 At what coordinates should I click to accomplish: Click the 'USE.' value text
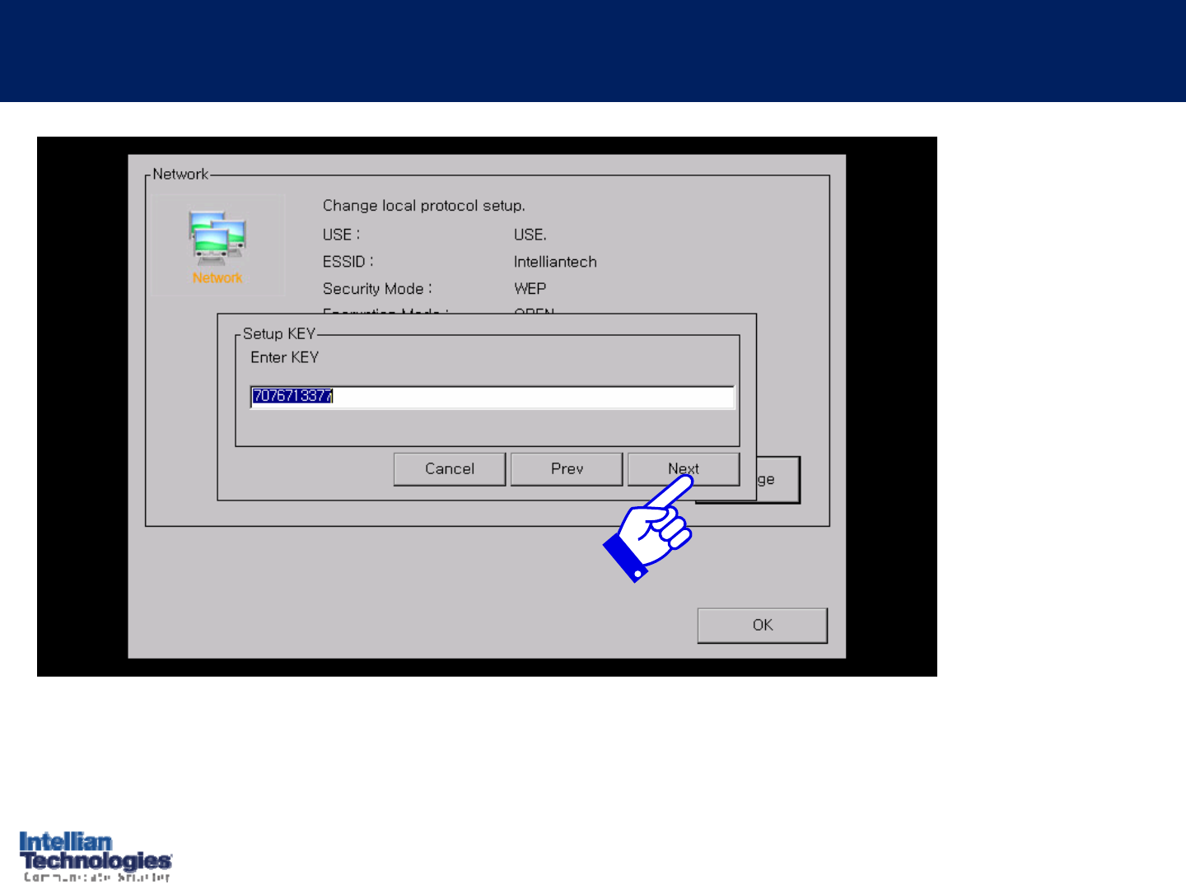pos(530,235)
